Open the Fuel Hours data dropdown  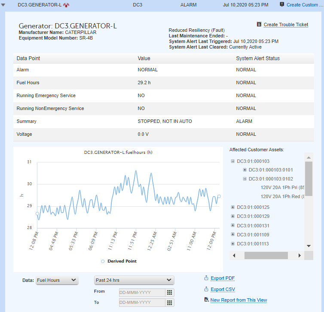[57, 280]
